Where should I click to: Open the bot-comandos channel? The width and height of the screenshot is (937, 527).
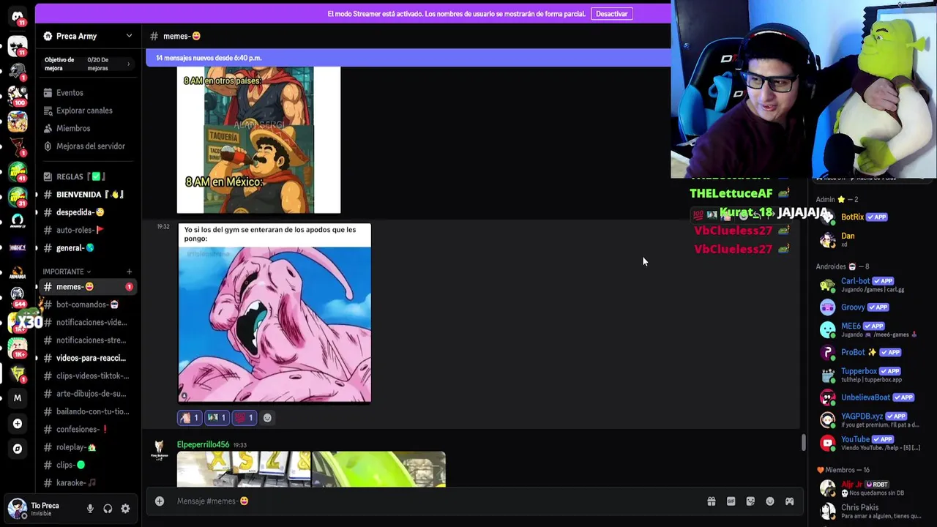point(88,304)
